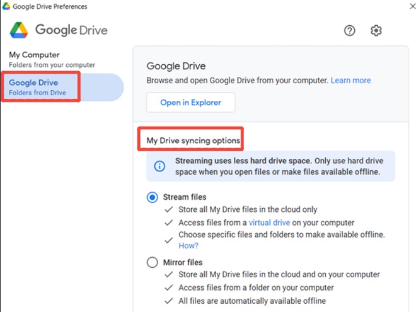Click the Open in Explorer button
The height and width of the screenshot is (312, 416).
191,102
